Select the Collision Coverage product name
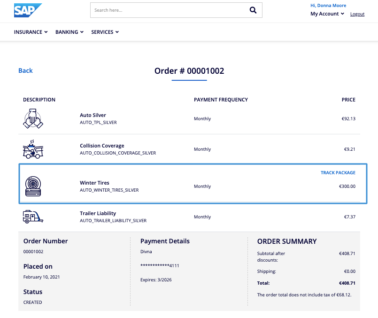 click(102, 146)
